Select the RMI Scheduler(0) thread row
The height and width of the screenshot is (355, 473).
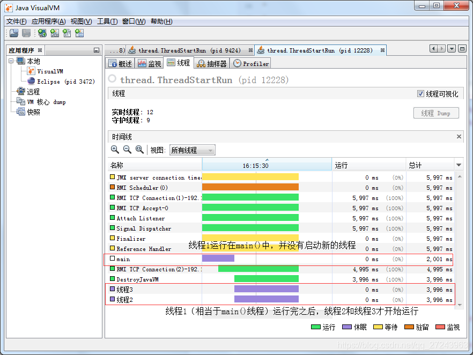(281, 188)
